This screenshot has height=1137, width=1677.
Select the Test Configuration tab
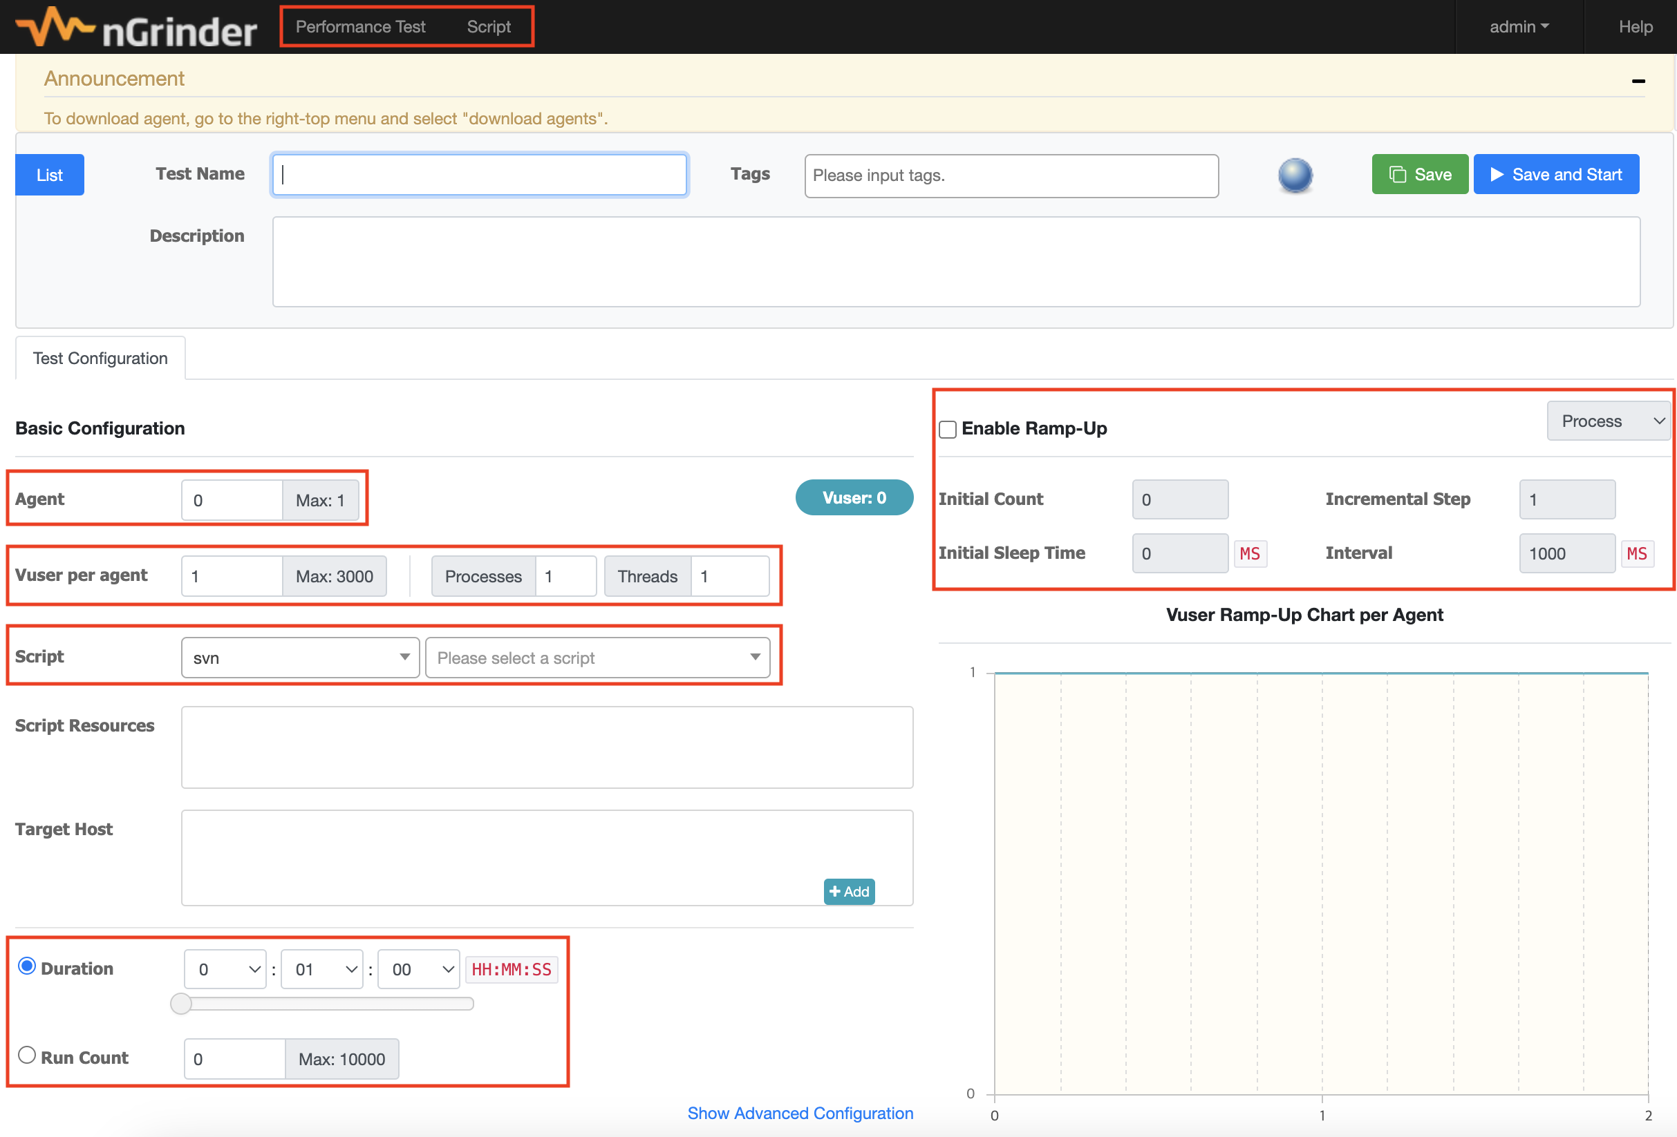(x=100, y=359)
